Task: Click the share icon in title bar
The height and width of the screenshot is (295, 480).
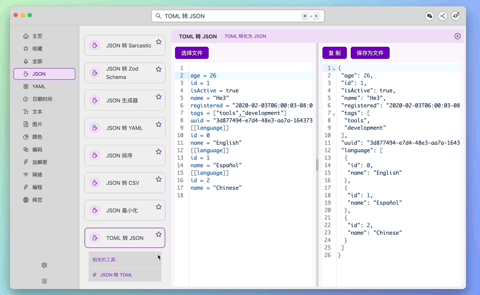Action: tap(443, 16)
